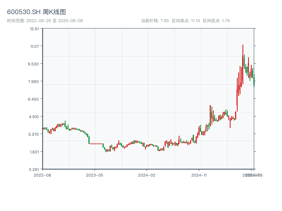Click the interval high label '区间高点: 11.14'

tap(186, 21)
